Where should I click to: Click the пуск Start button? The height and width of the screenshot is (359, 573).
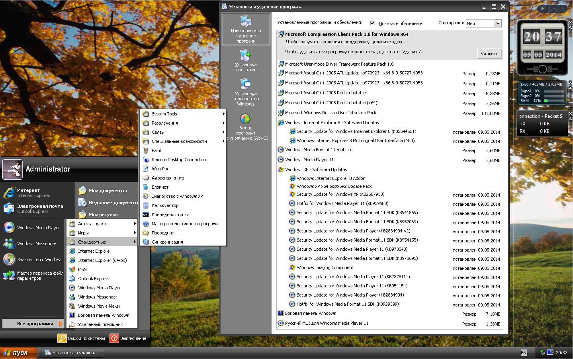tap(19, 353)
